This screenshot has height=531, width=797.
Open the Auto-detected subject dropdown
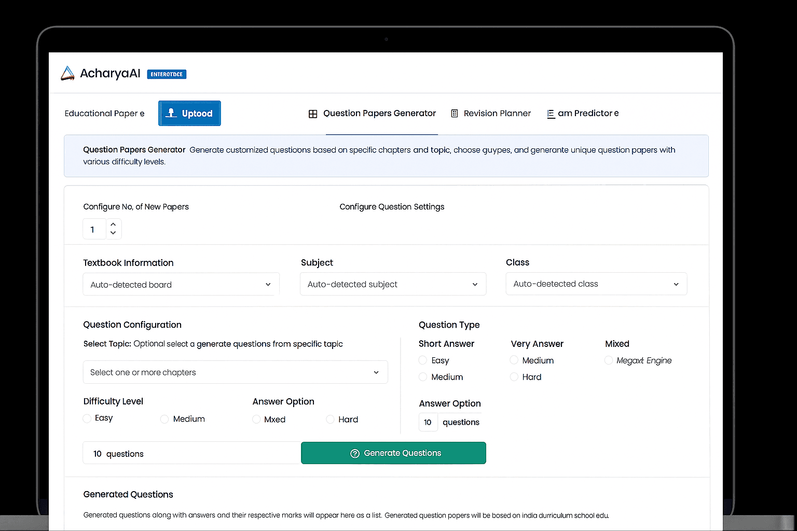coord(393,284)
